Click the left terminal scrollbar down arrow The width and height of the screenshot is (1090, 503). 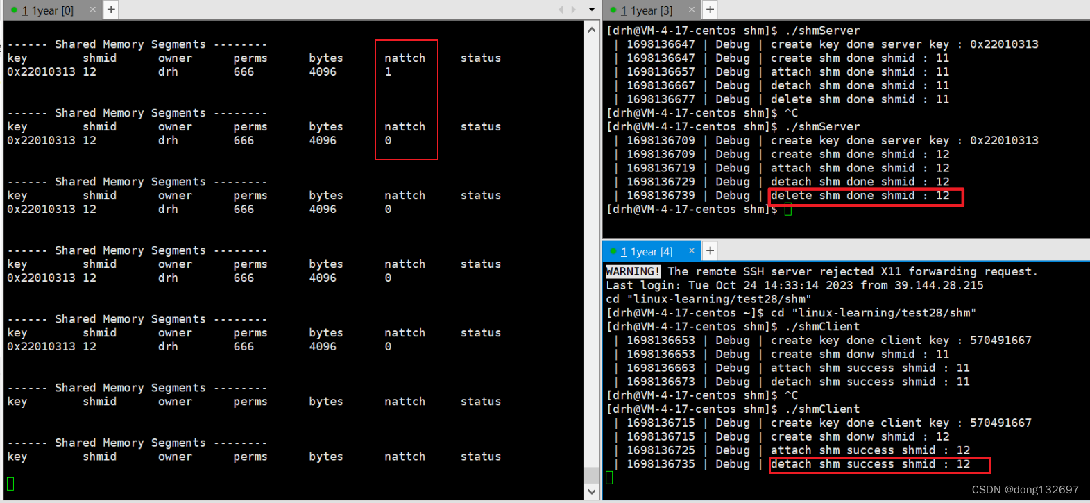coord(591,491)
